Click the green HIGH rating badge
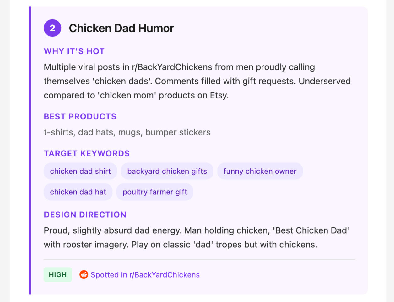This screenshot has width=394, height=302. pyautogui.click(x=58, y=275)
